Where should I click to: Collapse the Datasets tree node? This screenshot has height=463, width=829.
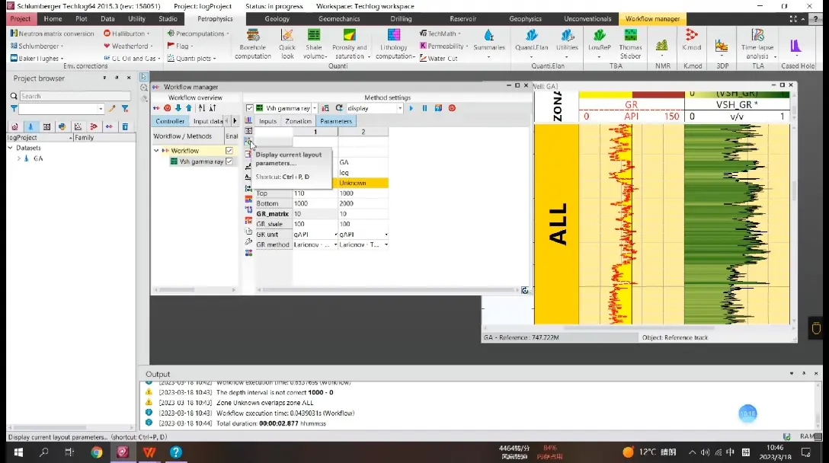pos(11,148)
